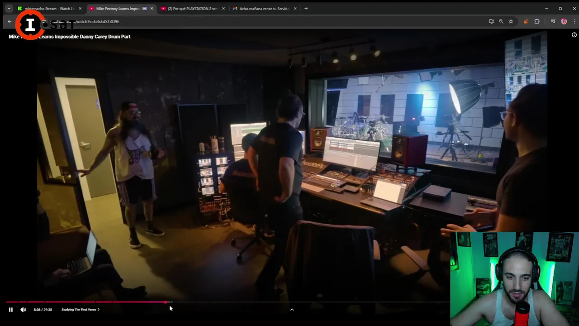The width and height of the screenshot is (579, 326).
Task: Open the Extensions puzzle-piece menu
Action: [537, 21]
